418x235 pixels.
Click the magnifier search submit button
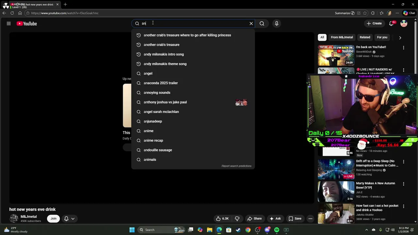(262, 23)
